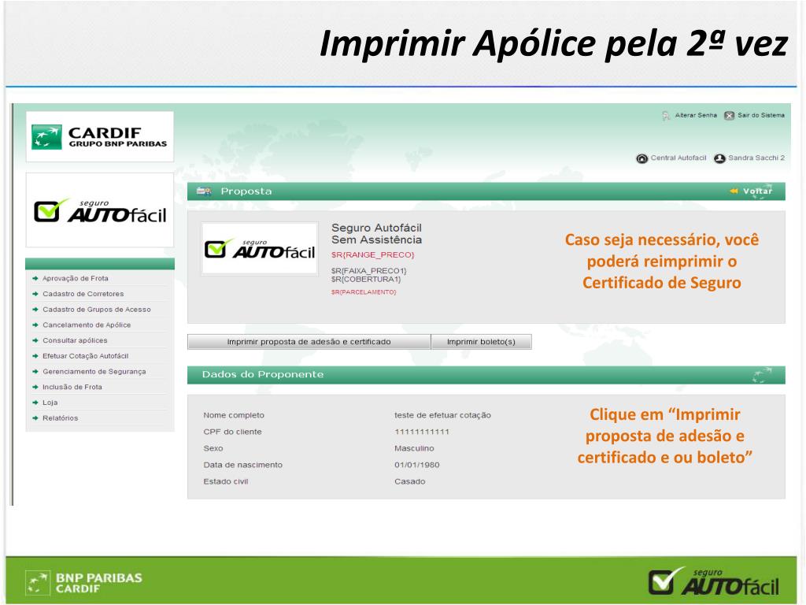
Task: Open Cadastro de Corretores menu item
Action: 83,294
